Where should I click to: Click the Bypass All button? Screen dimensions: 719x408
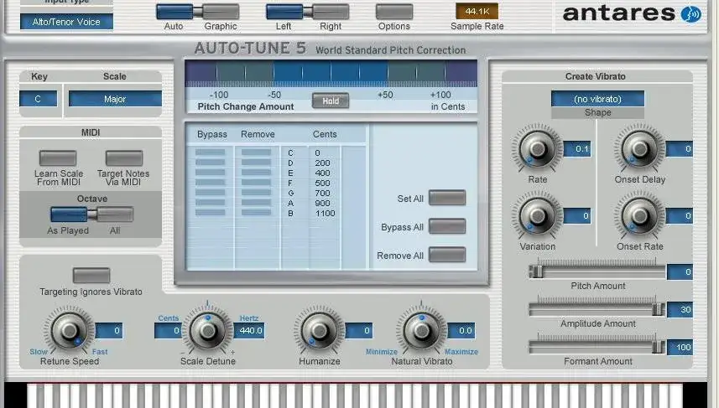[447, 226]
